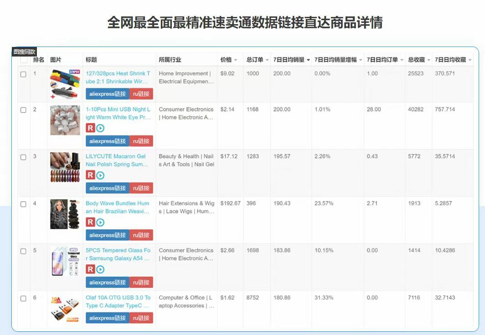Open ru链接 for LILYCUTE Macaron Gel
The image size is (485, 335).
coord(141,188)
